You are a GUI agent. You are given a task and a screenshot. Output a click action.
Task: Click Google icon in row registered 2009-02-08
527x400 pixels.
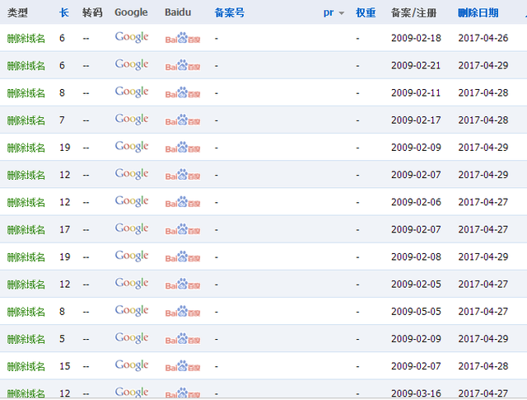pos(132,256)
